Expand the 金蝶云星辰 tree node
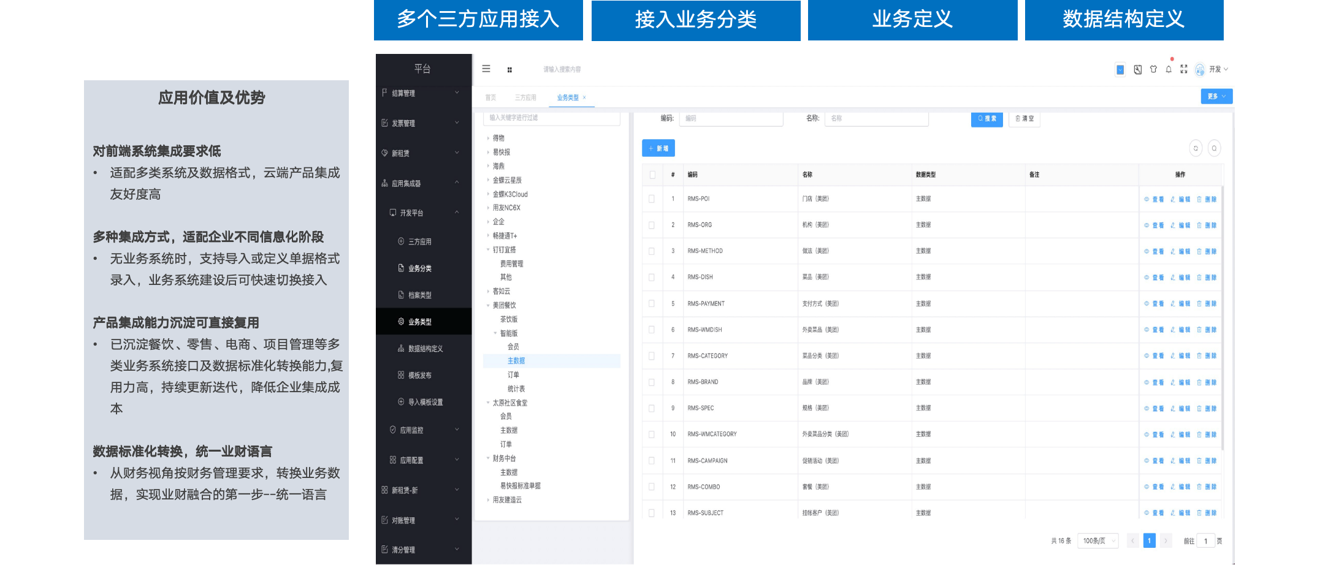The height and width of the screenshot is (565, 1320). 488,180
